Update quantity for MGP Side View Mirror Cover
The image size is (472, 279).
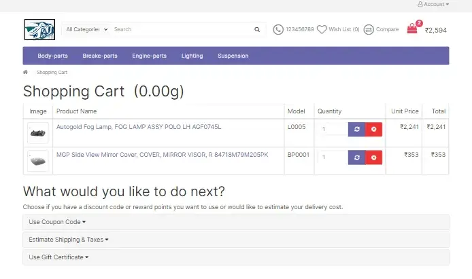pos(356,157)
